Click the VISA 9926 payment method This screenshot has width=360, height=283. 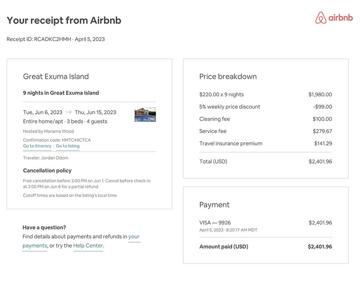click(215, 223)
